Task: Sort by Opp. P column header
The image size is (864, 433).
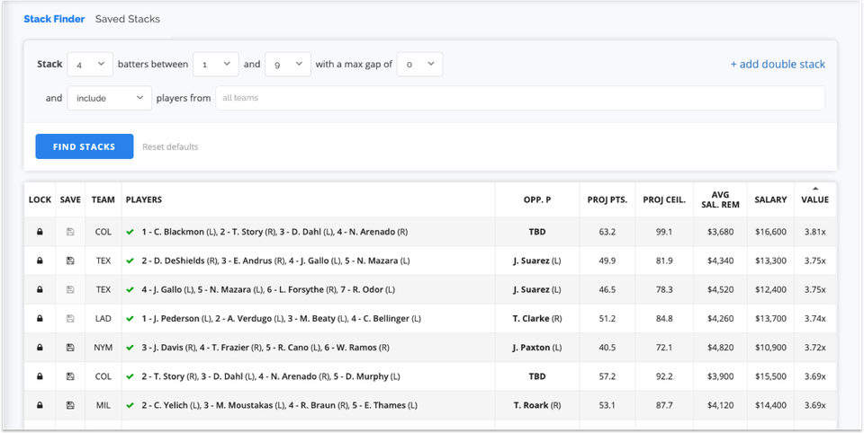Action: pos(537,199)
